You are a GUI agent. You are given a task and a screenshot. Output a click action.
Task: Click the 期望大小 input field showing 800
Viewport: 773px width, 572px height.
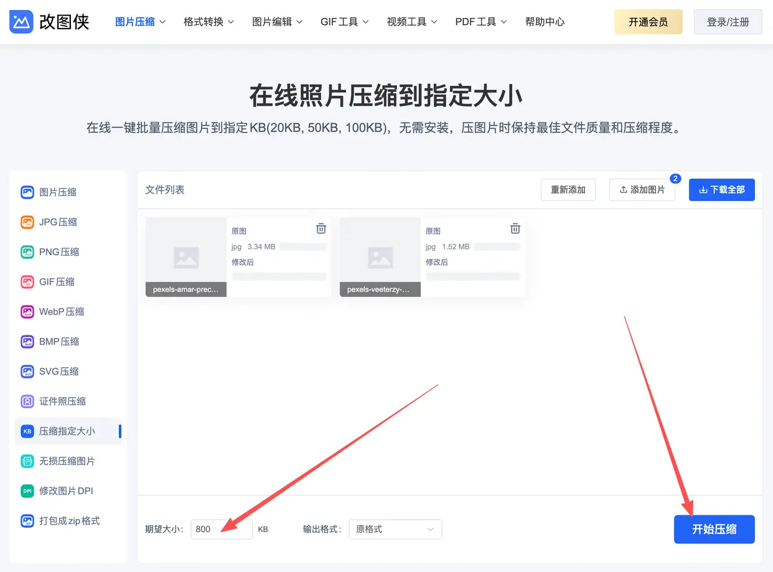[x=222, y=529]
